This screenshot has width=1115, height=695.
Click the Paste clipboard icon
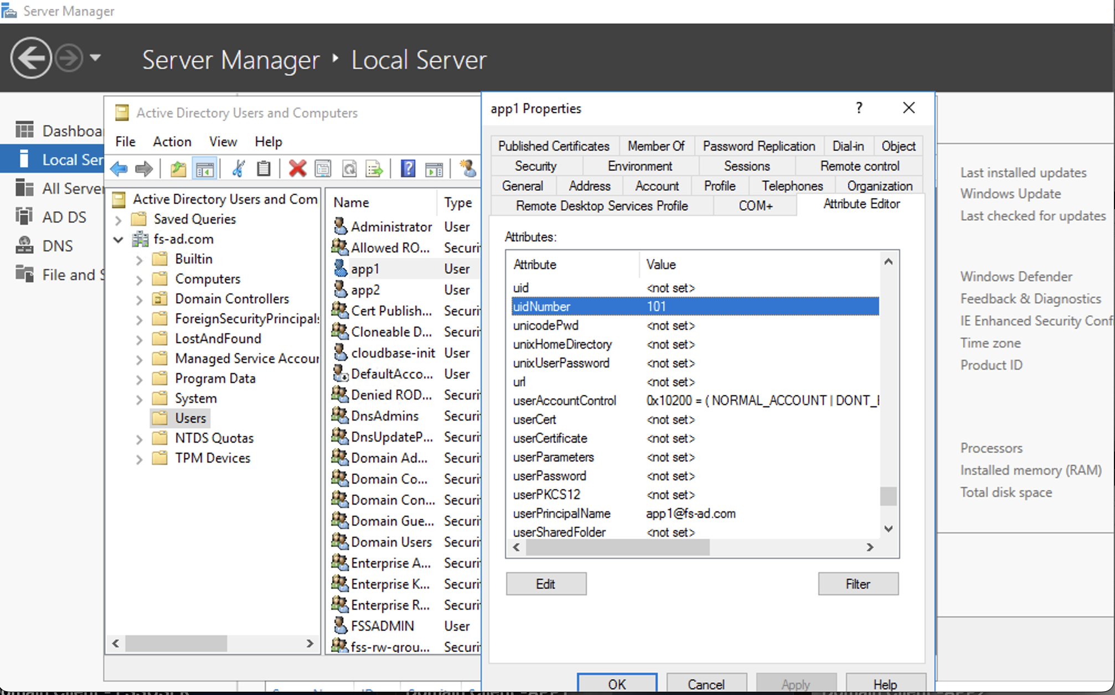pos(264,169)
